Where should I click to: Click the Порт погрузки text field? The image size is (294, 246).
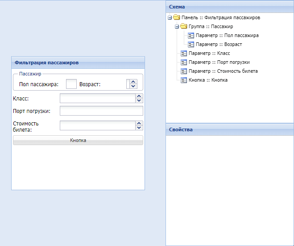tap(101, 111)
